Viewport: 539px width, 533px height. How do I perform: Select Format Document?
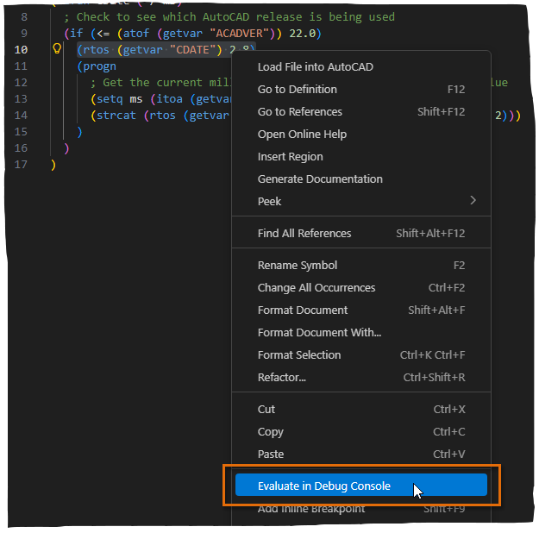[303, 310]
